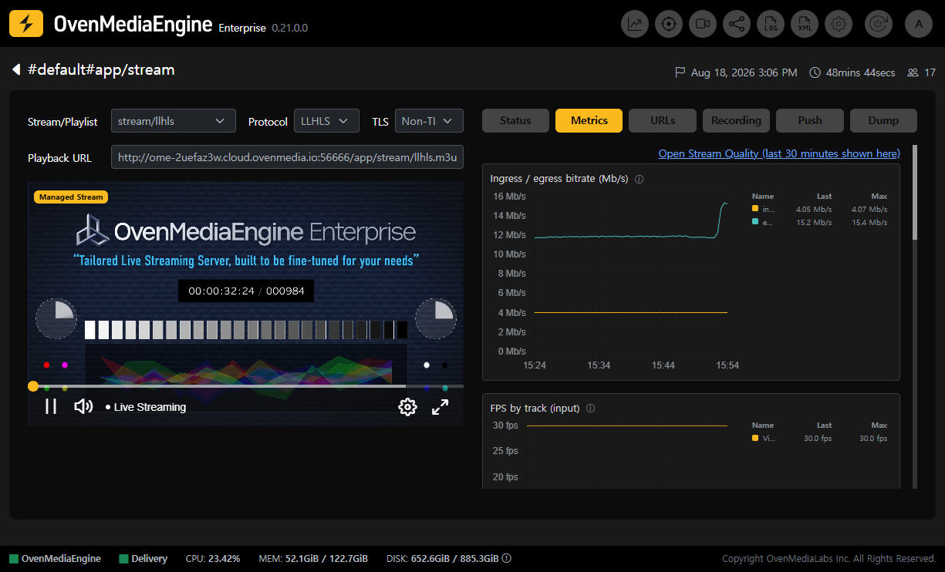Switch to the Status tab

click(x=515, y=120)
